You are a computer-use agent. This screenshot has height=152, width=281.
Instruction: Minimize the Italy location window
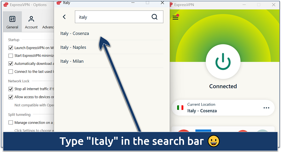click(x=133, y=3)
